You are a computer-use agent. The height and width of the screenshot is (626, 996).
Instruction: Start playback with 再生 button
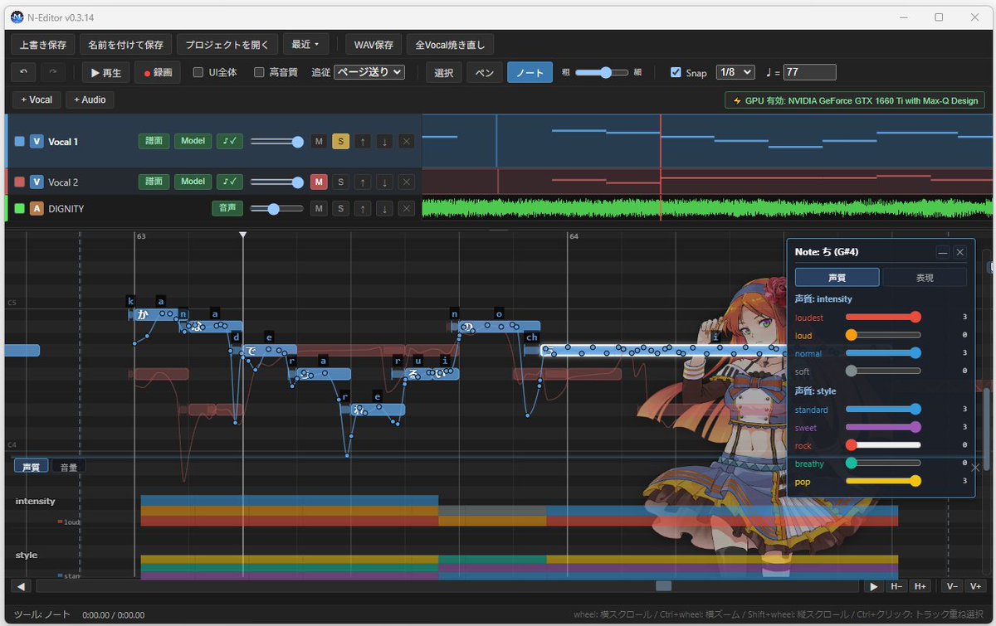pos(106,72)
